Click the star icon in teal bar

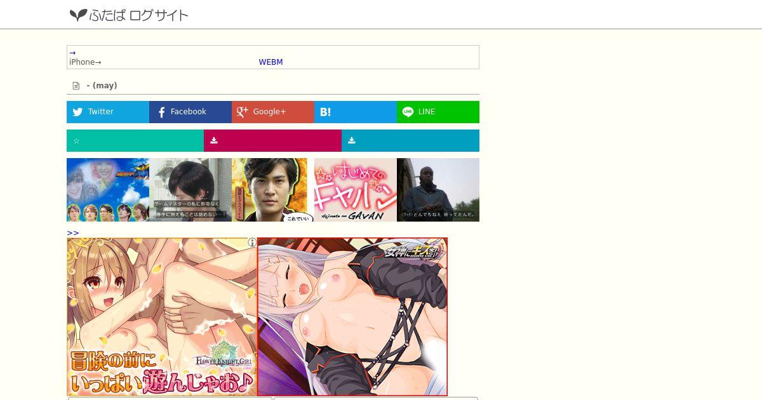coord(76,141)
